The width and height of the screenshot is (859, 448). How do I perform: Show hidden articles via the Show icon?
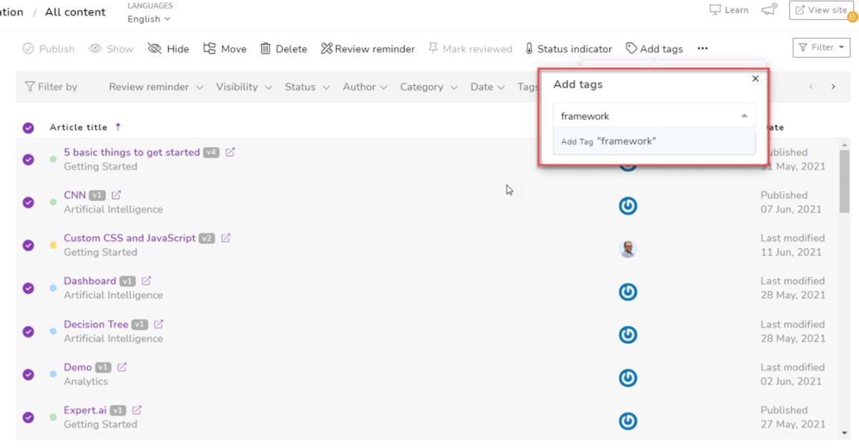(111, 49)
